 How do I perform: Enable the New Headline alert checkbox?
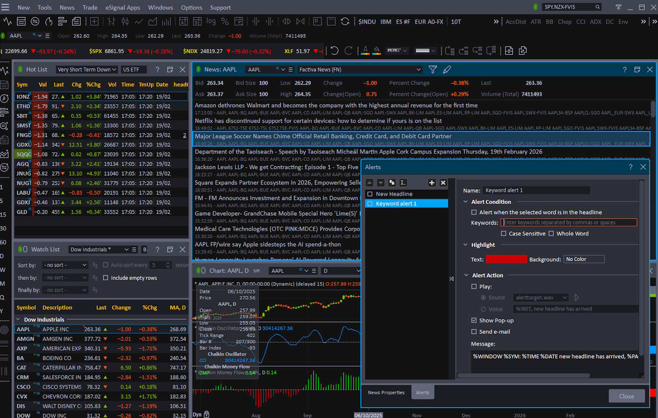(370, 194)
